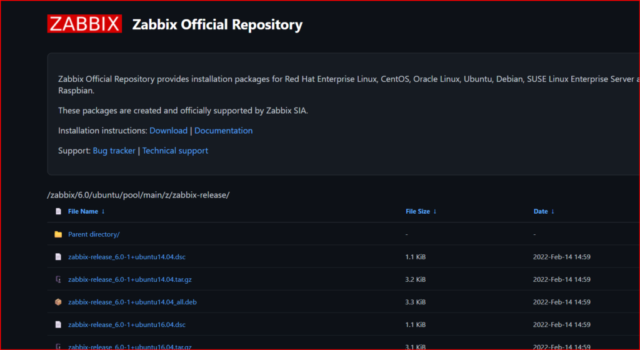This screenshot has width=640, height=350.
Task: Click the Parent directory folder icon
Action: coord(58,234)
